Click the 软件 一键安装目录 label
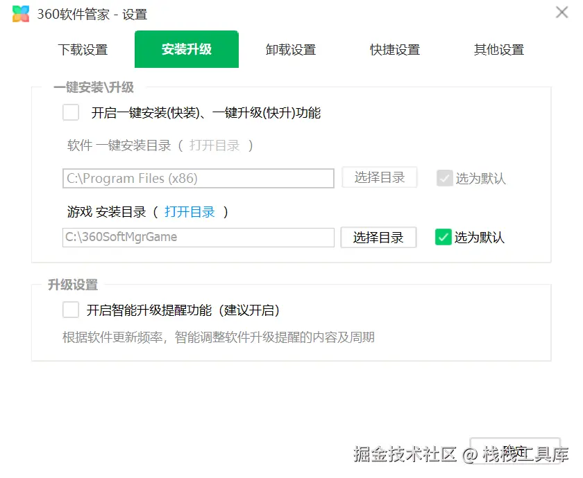583x478 pixels. coord(119,145)
